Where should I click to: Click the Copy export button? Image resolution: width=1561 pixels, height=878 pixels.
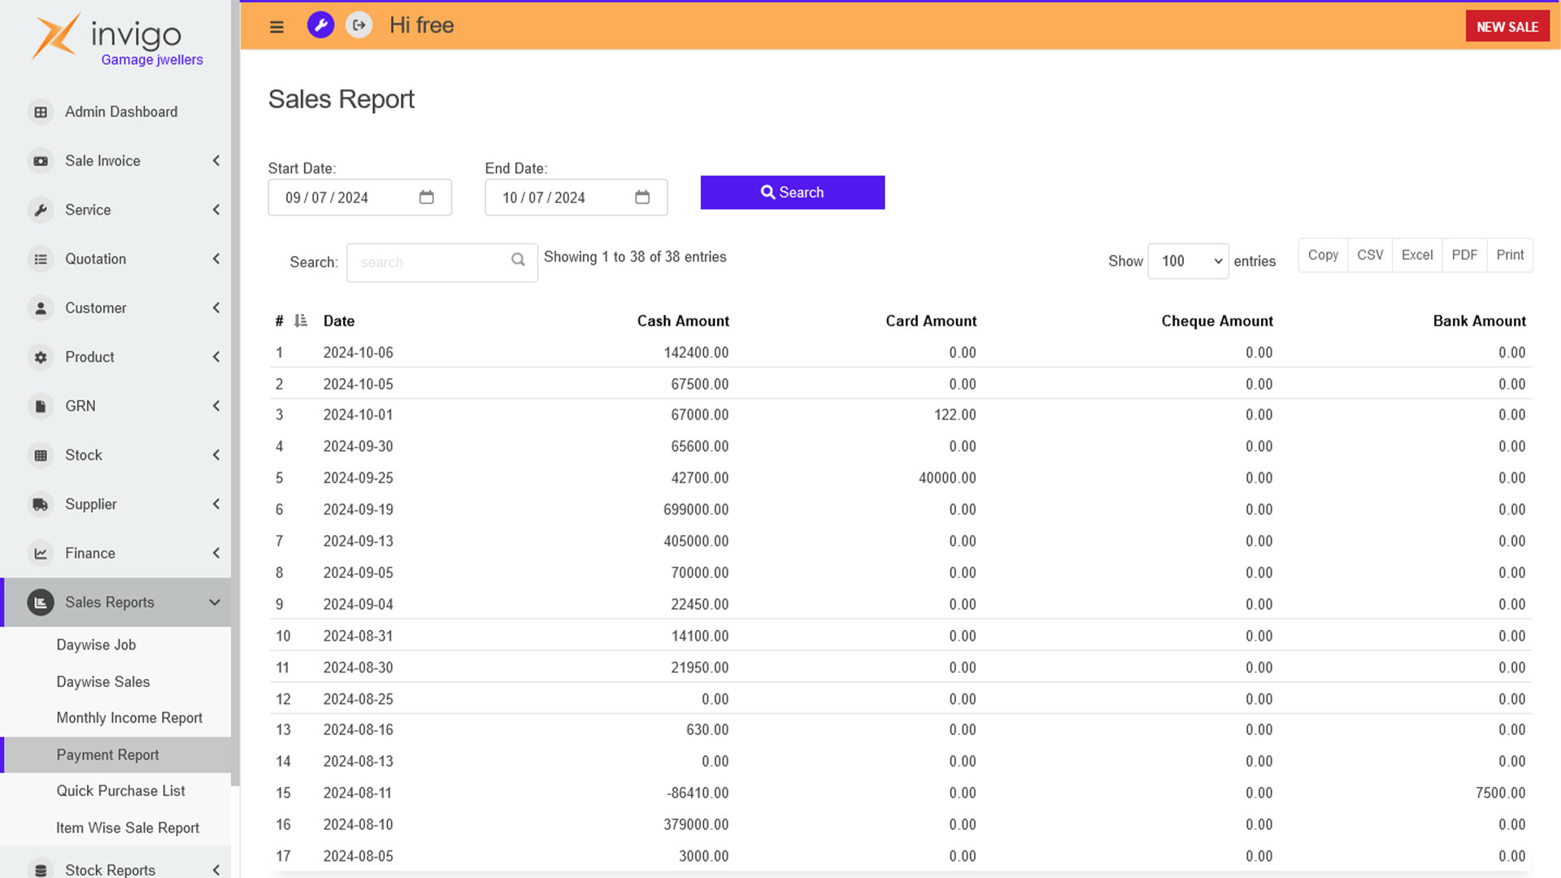1323,255
